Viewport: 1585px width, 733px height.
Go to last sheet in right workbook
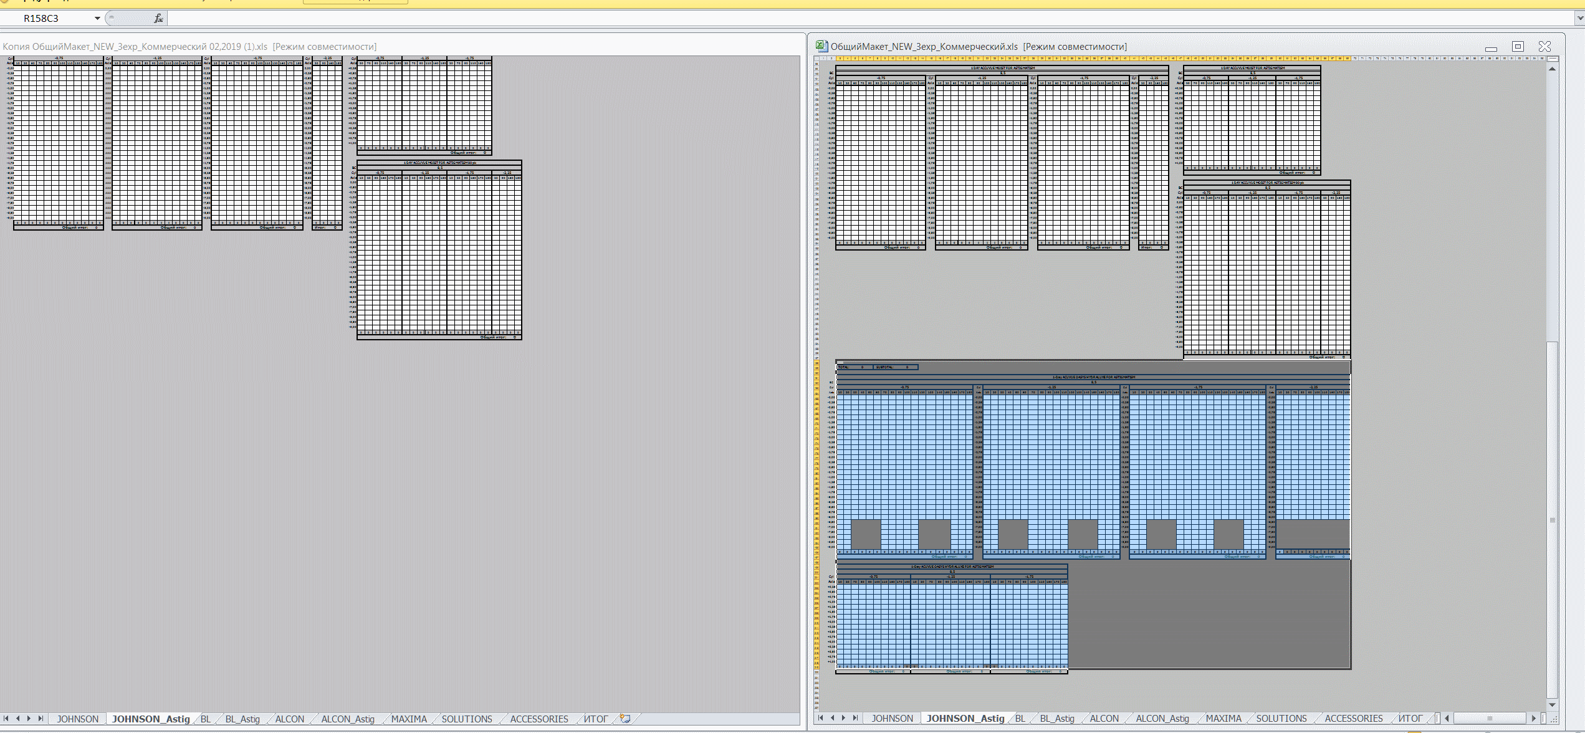click(856, 718)
